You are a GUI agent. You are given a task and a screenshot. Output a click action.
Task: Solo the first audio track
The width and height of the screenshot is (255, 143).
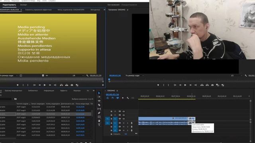tap(127, 123)
